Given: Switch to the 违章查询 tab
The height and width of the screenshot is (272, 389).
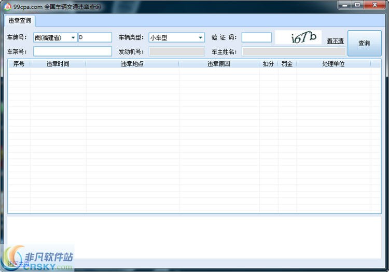Looking at the screenshot, I should click(x=20, y=21).
